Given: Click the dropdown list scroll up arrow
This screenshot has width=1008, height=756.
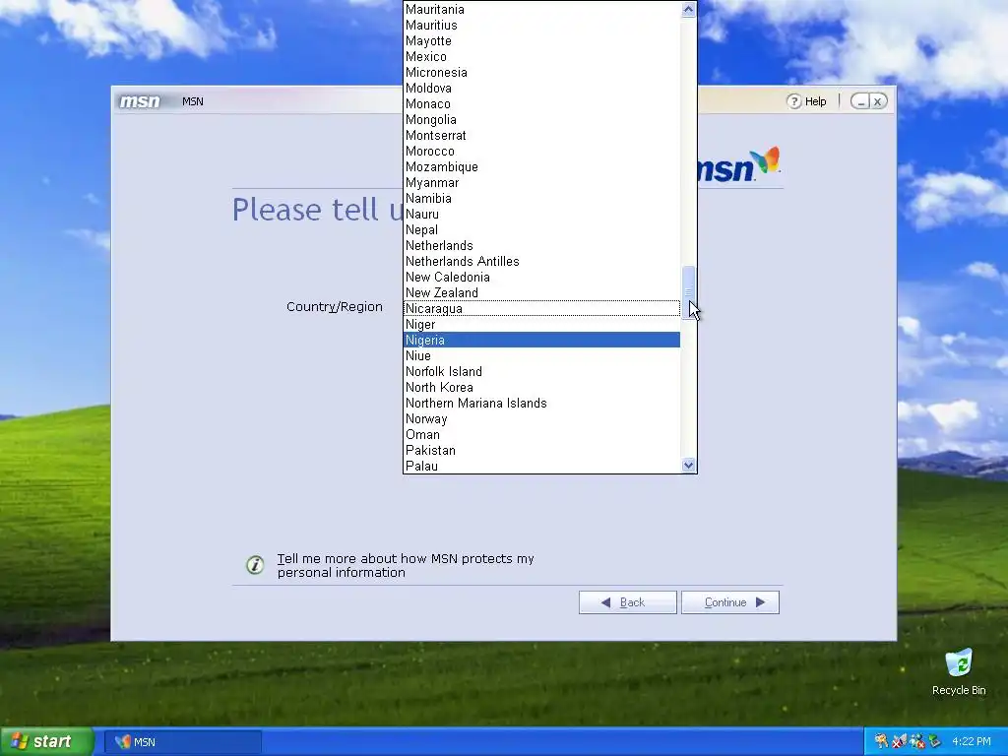Looking at the screenshot, I should pyautogui.click(x=688, y=9).
